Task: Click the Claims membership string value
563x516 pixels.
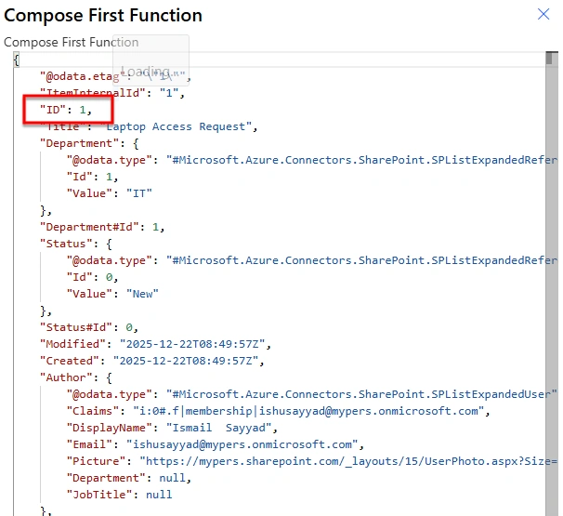Action: pyautogui.click(x=308, y=411)
